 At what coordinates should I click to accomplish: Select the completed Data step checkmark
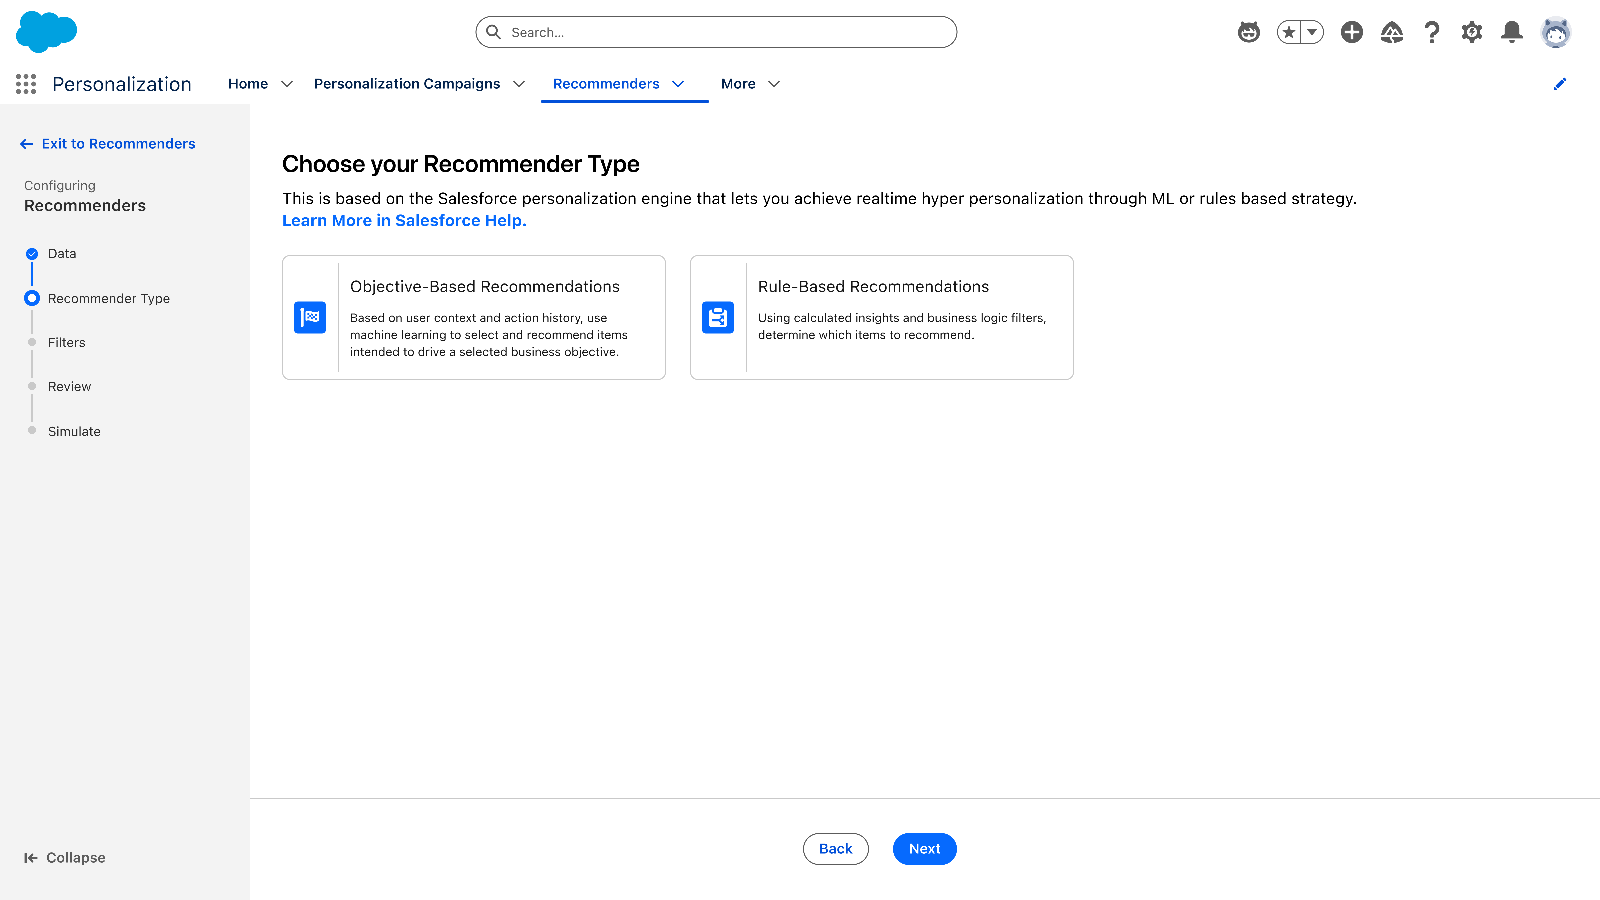[32, 253]
